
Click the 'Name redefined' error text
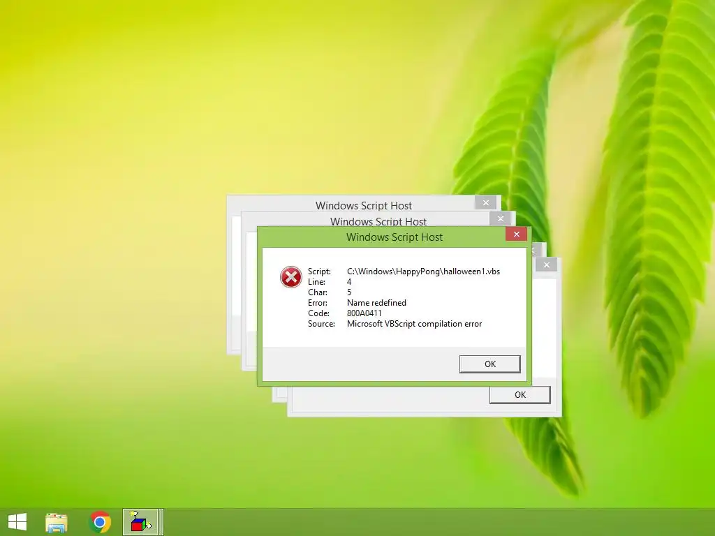click(376, 303)
